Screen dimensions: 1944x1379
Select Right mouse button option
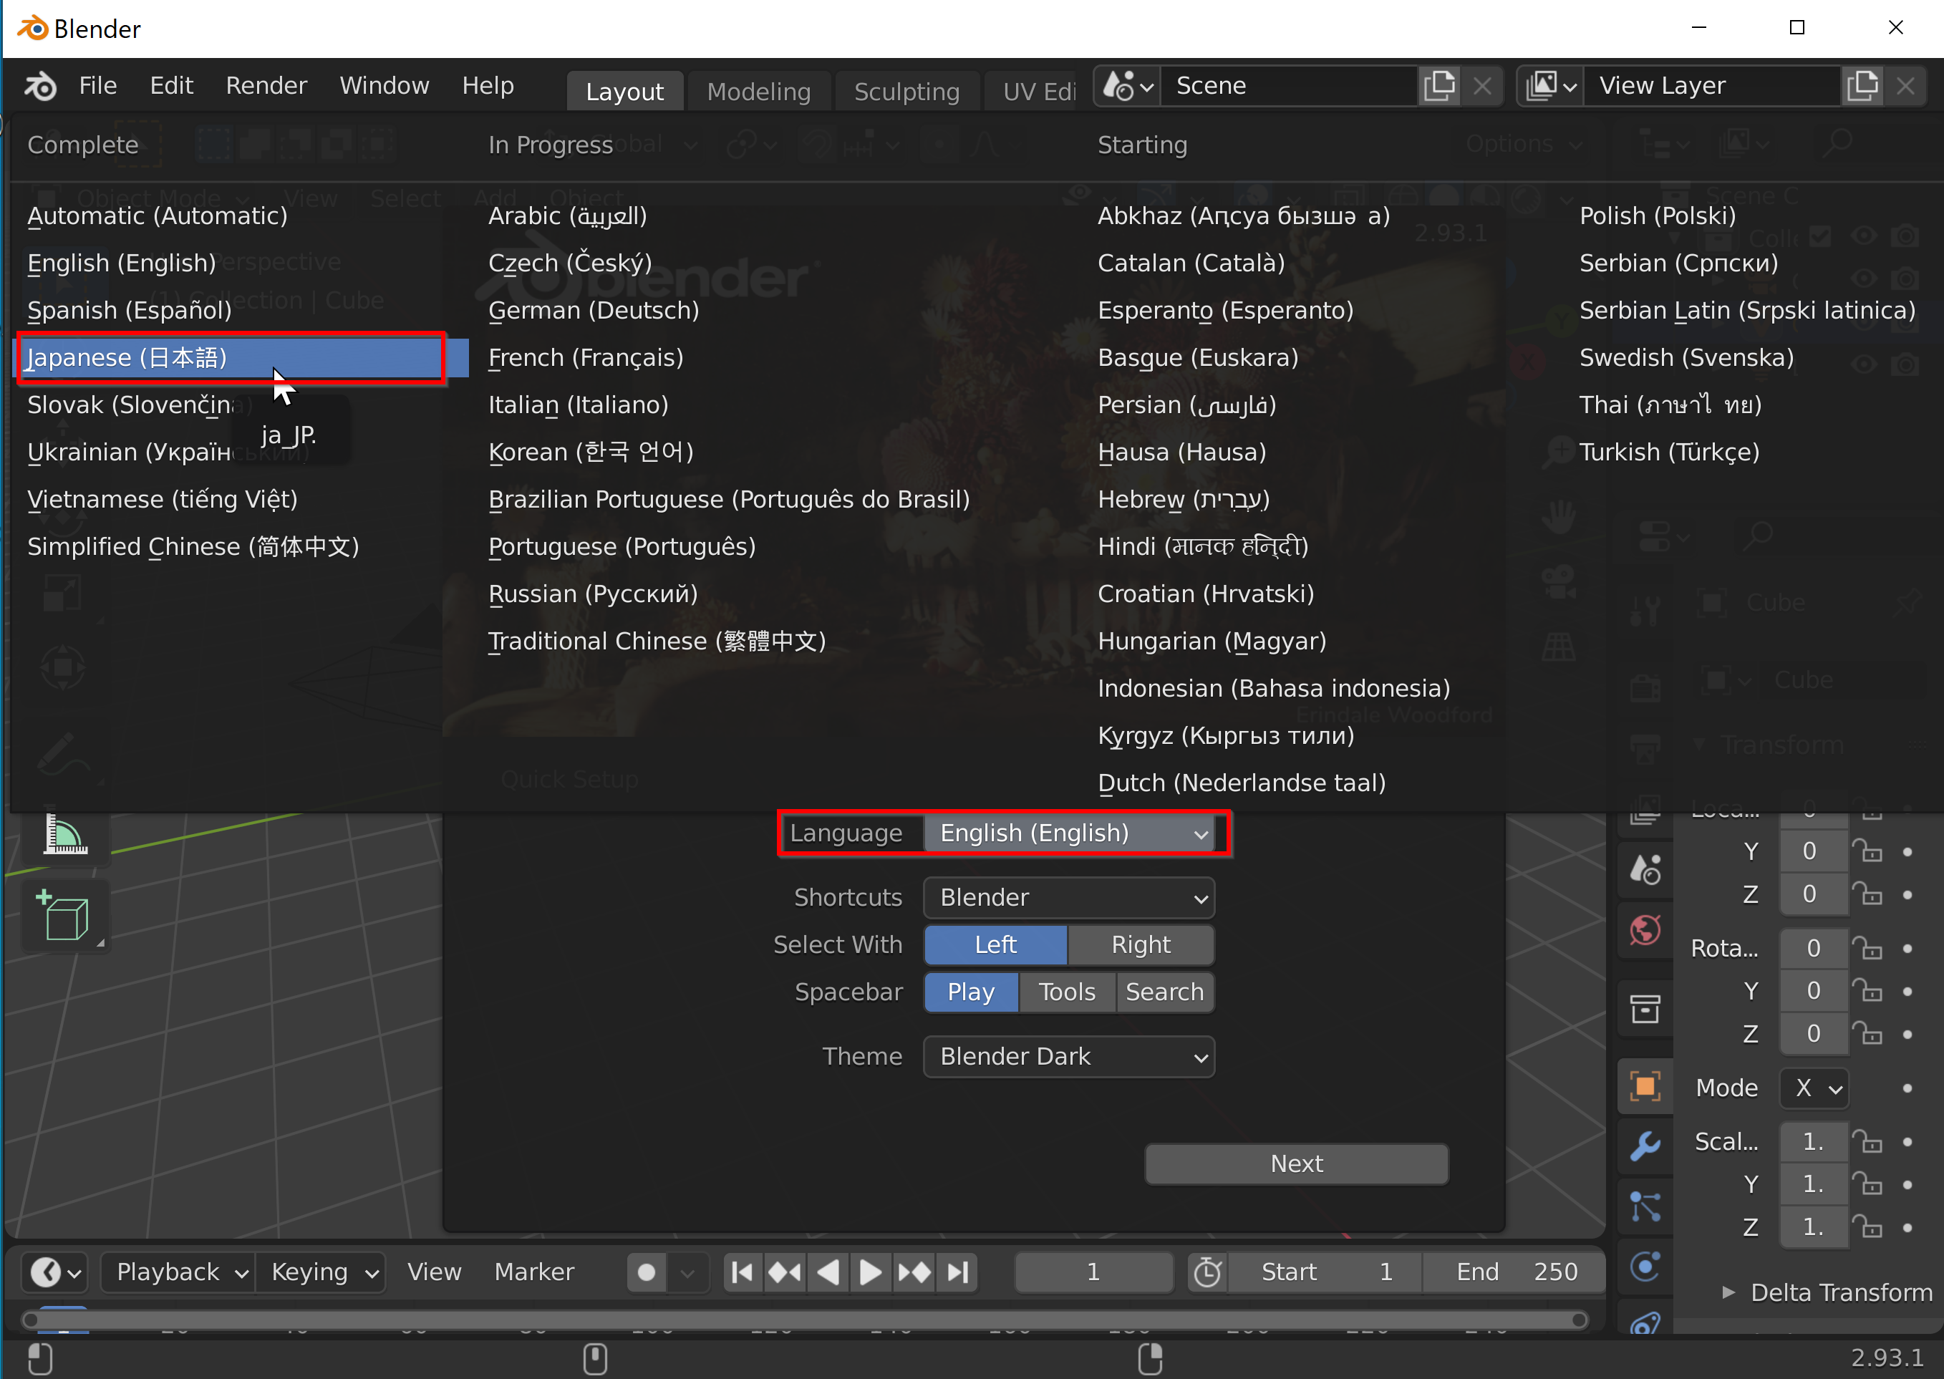coord(1140,943)
